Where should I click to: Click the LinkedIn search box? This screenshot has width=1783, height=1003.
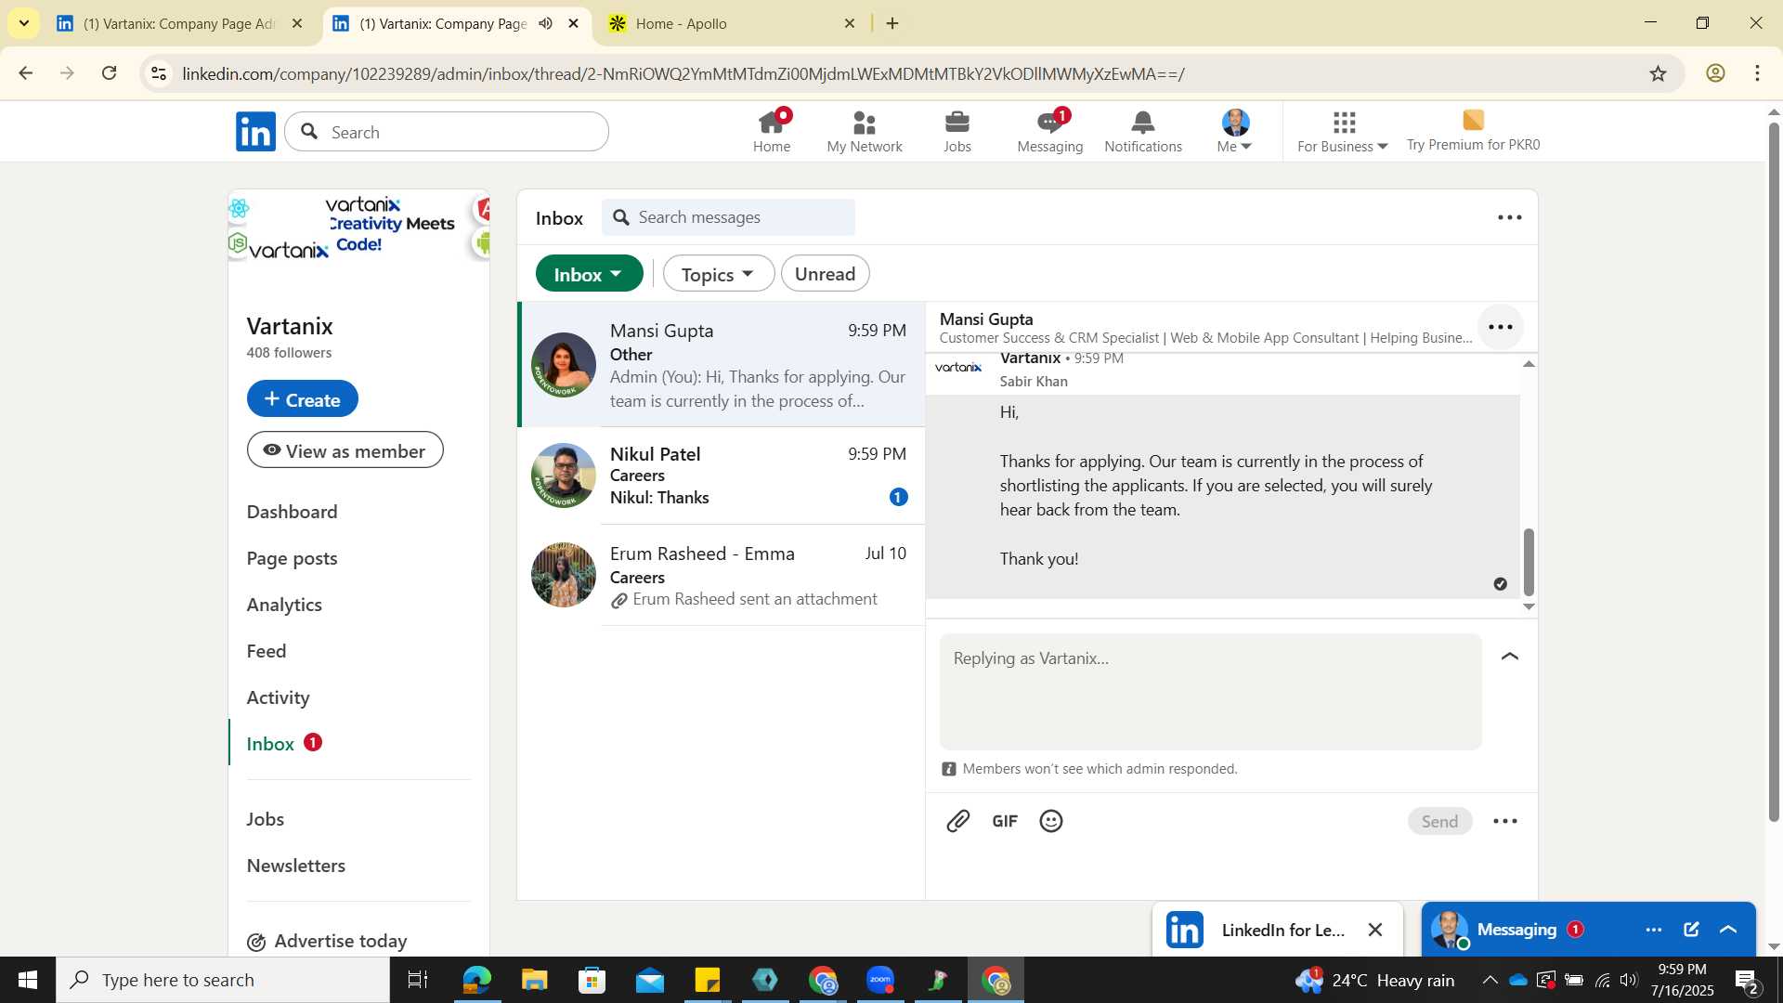pos(447,132)
